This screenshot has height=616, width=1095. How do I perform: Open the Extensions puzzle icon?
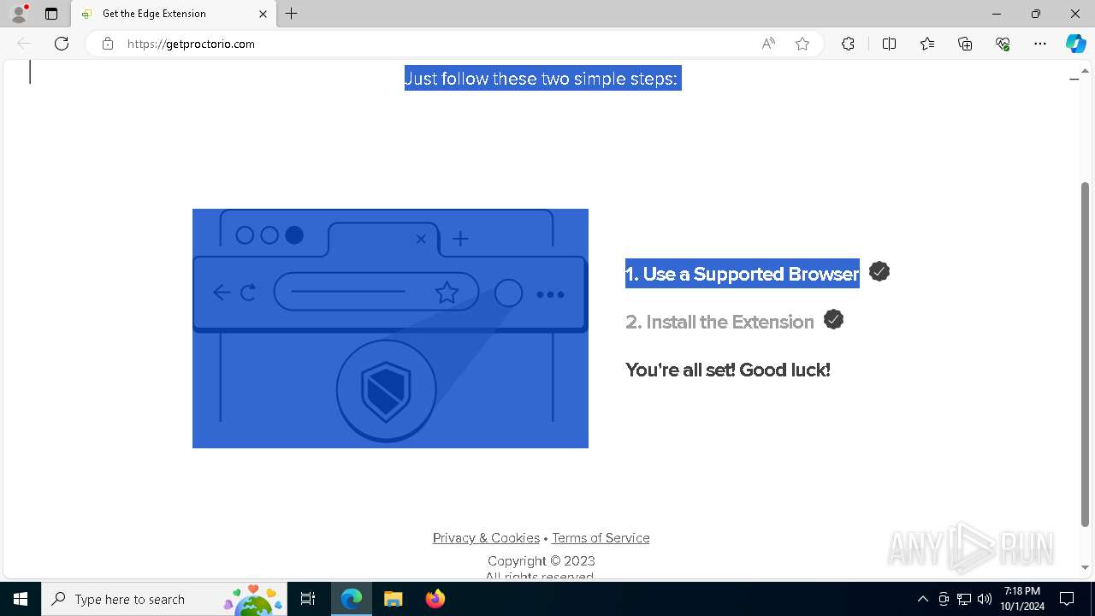(848, 44)
